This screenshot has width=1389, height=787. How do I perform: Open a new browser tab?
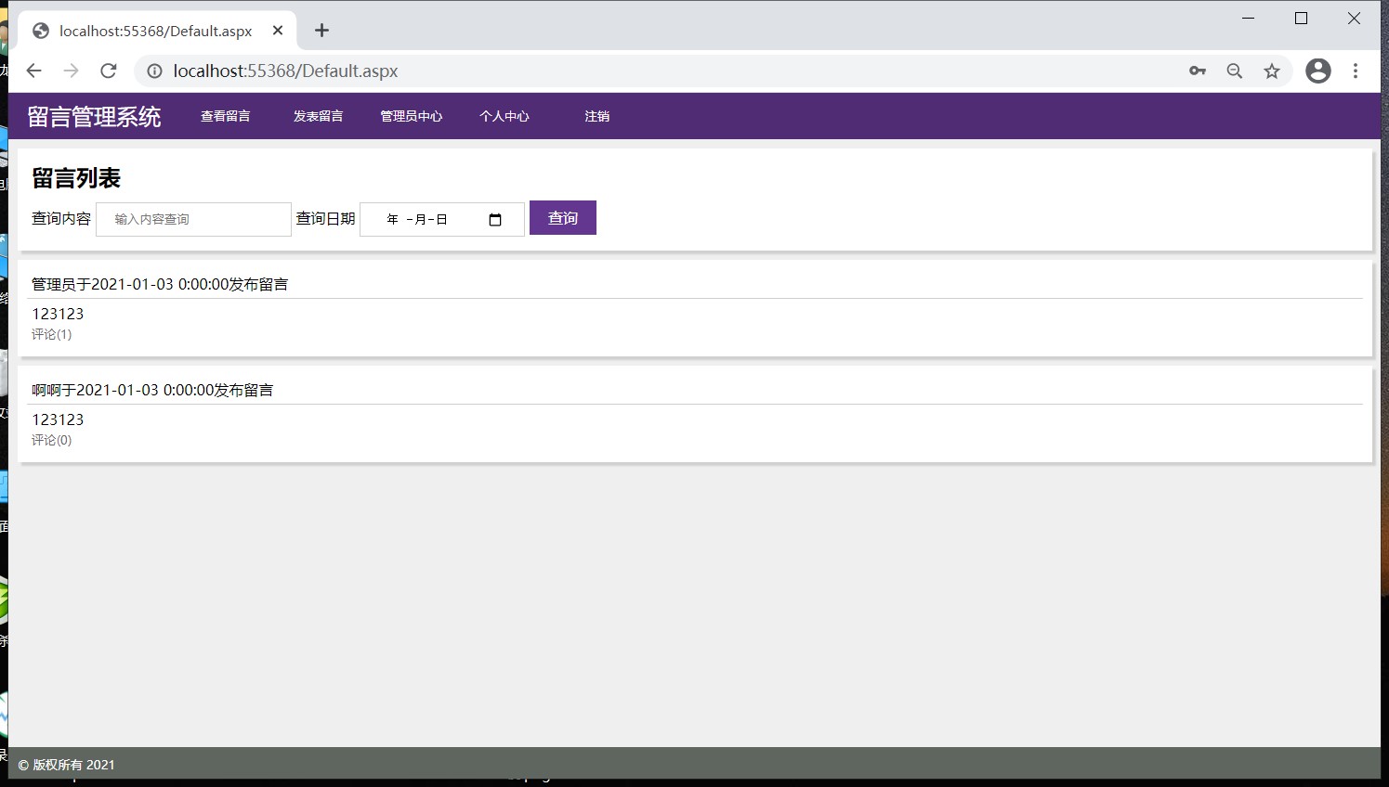[x=321, y=31]
